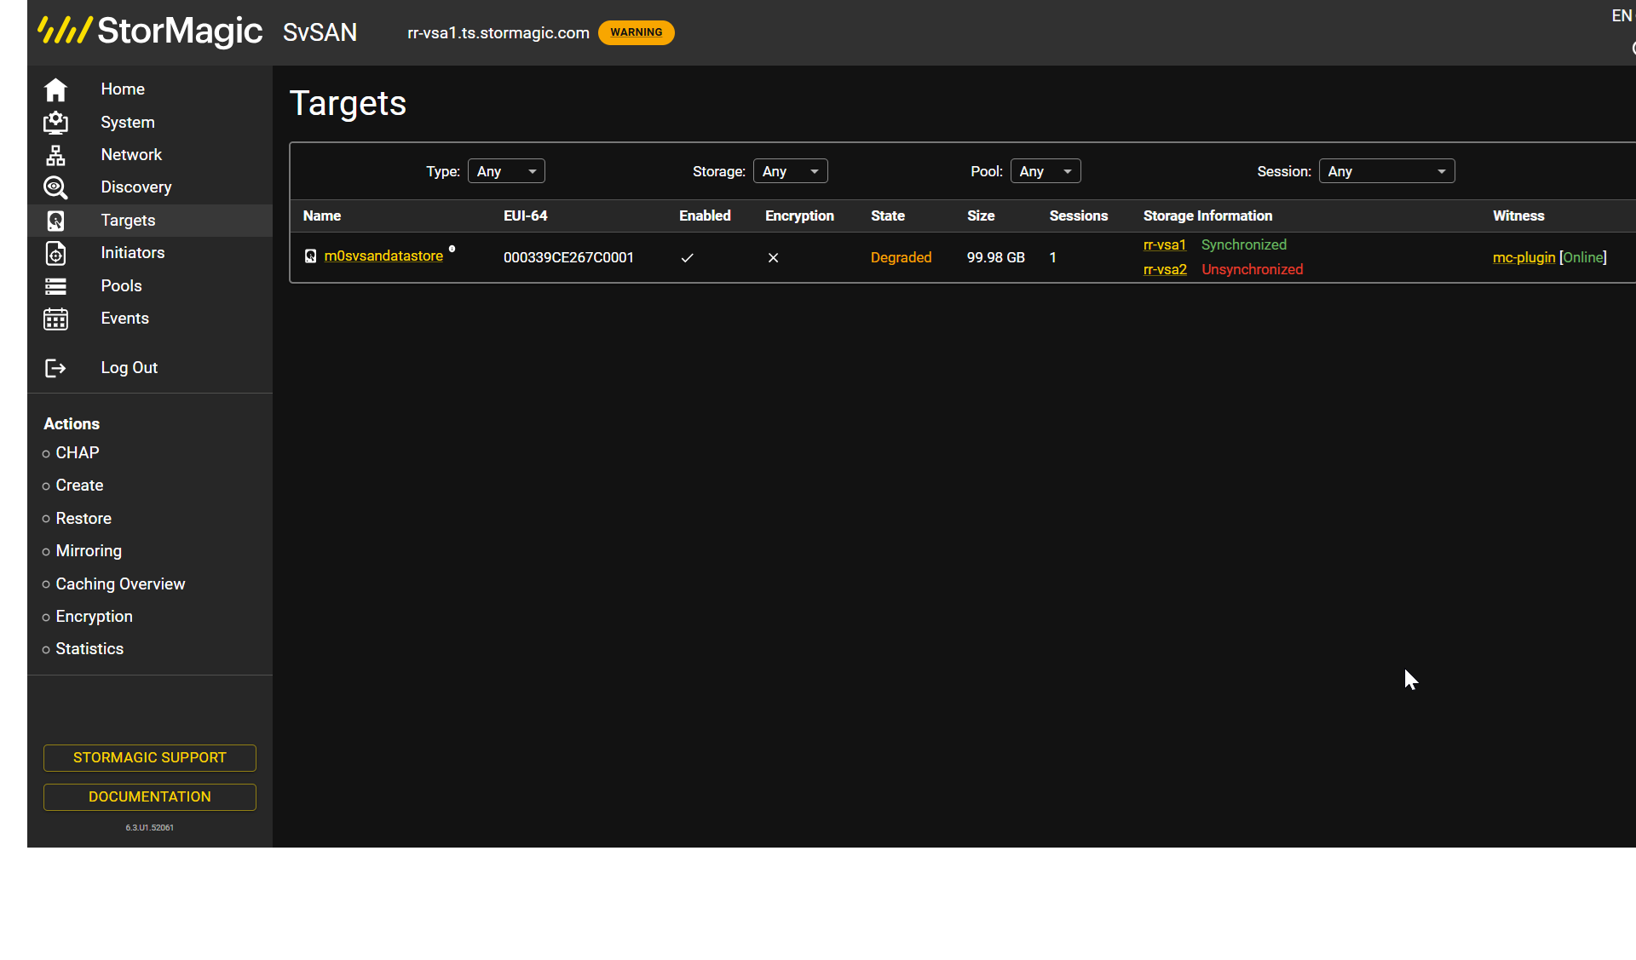1636x960 pixels.
Task: Click the Initiators sidebar icon
Action: [x=55, y=253]
